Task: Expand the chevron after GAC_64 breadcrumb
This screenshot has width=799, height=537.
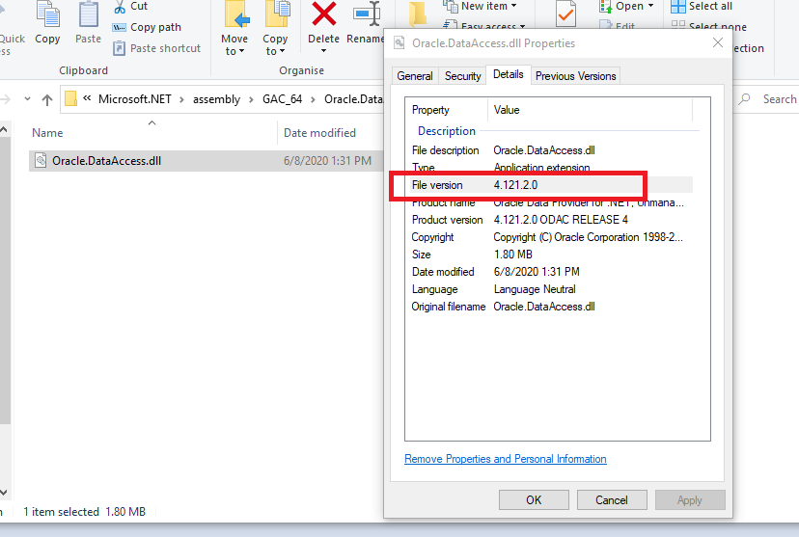Action: coord(313,99)
